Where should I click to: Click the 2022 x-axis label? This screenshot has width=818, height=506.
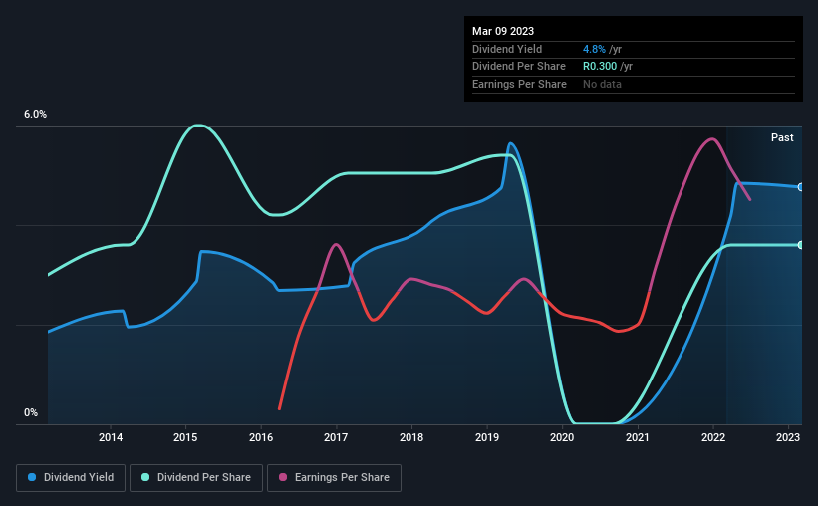click(x=713, y=437)
